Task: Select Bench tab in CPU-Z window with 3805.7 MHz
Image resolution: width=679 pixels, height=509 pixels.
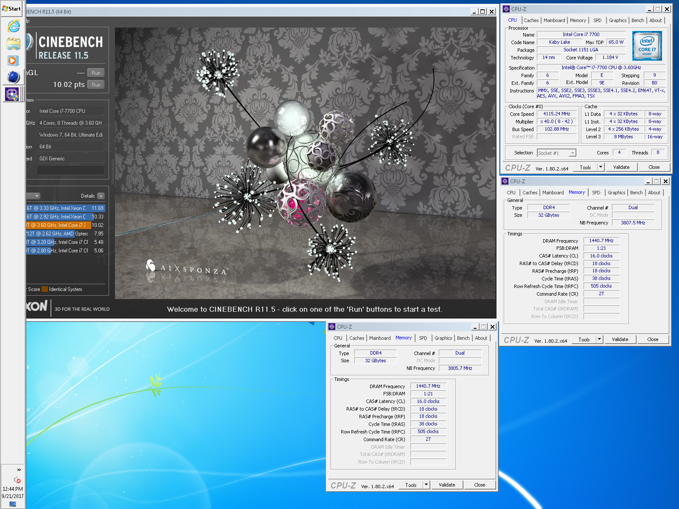Action: [x=463, y=338]
